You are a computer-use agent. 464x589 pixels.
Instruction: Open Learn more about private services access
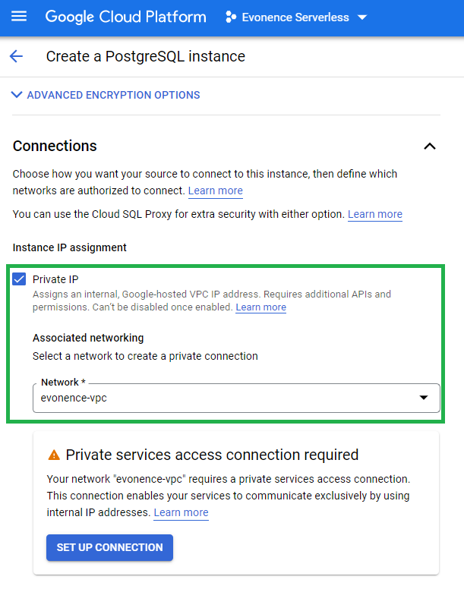coord(181,512)
